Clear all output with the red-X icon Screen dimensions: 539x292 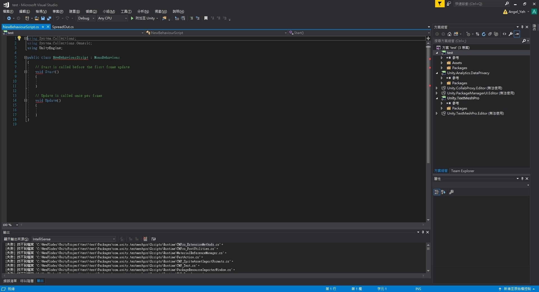point(145,239)
